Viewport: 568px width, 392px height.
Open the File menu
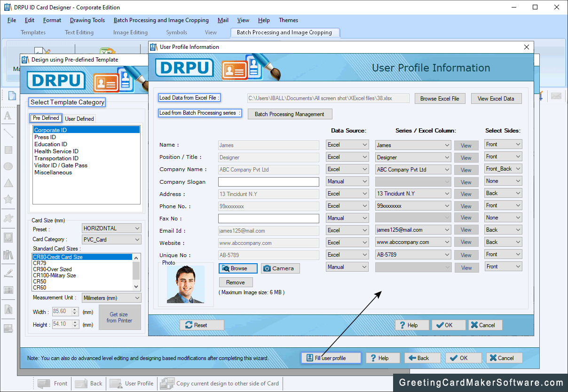[12, 20]
